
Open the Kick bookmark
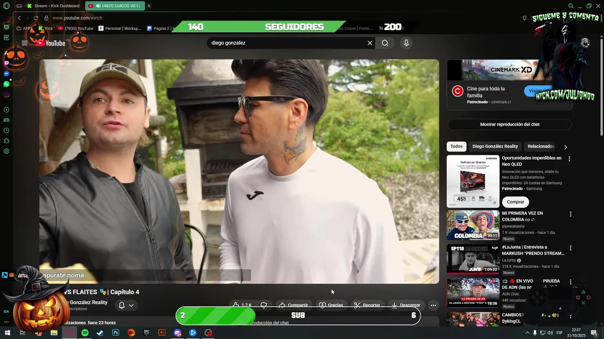(x=45, y=28)
